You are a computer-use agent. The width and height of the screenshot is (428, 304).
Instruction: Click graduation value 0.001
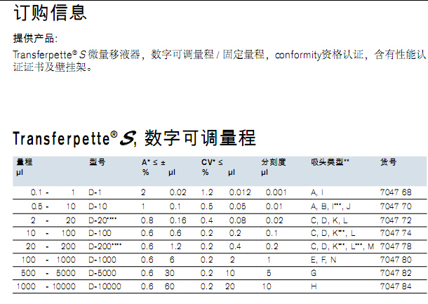pos(276,192)
